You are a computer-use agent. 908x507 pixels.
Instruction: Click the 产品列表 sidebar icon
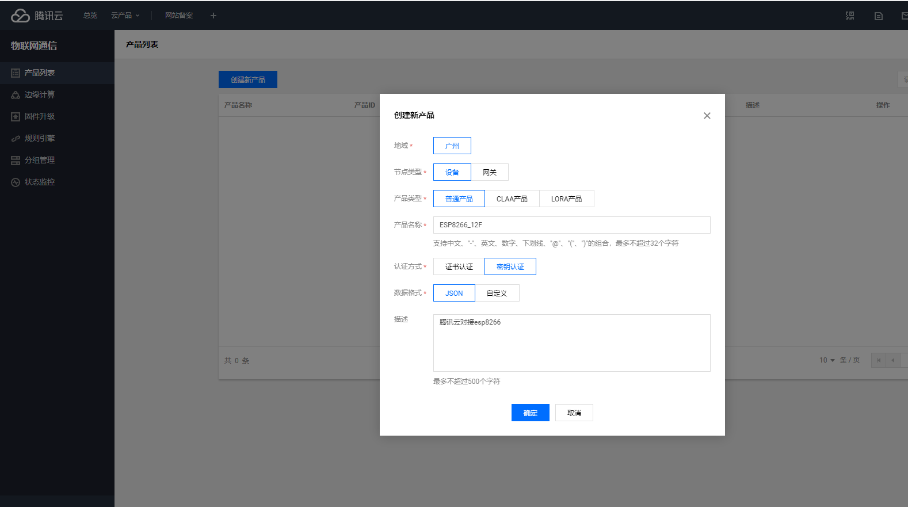(x=16, y=73)
